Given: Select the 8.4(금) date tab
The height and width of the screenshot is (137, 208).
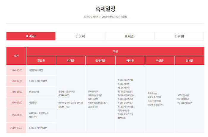Looking at the screenshot, I should click(x=31, y=36).
